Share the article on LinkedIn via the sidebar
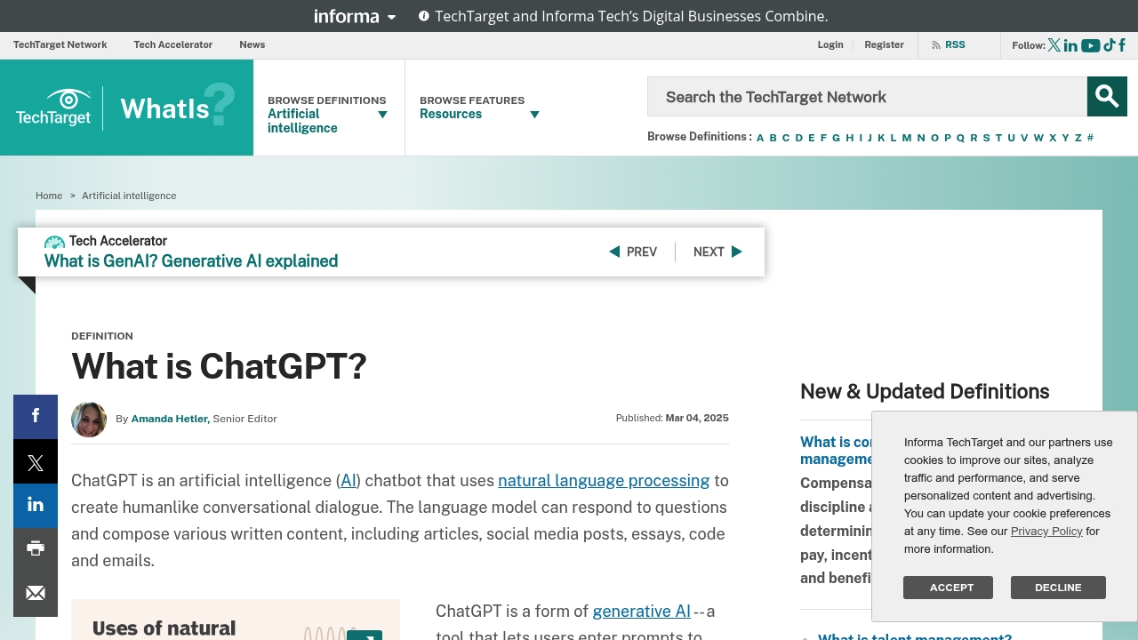The width and height of the screenshot is (1138, 640). tap(36, 506)
